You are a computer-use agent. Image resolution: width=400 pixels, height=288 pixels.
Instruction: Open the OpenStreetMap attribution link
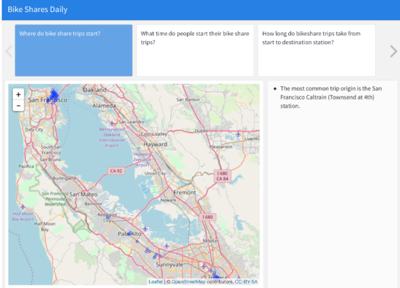tap(188, 281)
